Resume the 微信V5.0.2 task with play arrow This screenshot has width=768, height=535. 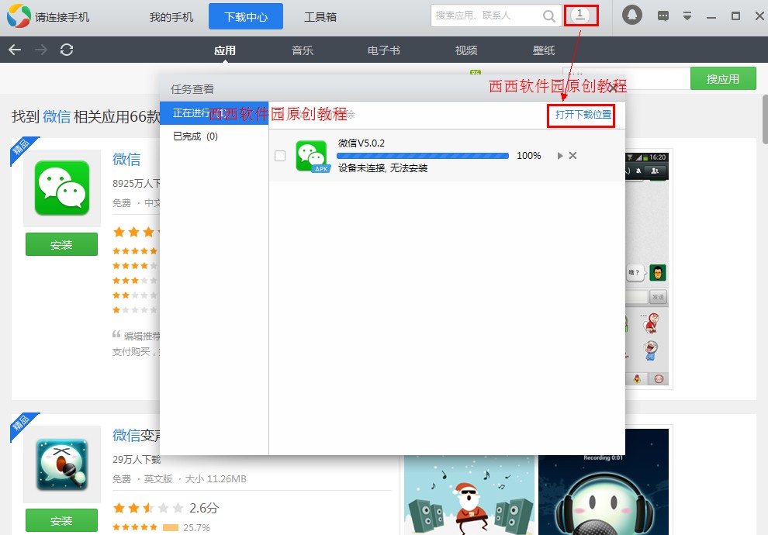tap(560, 156)
